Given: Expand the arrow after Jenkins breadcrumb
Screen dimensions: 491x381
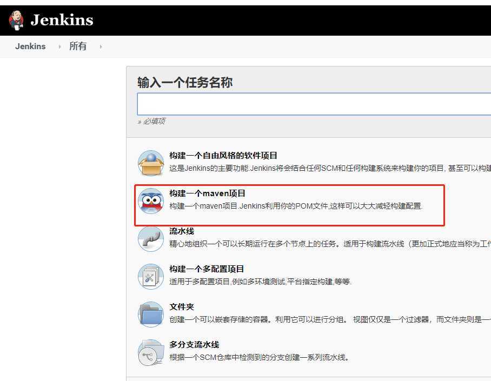Looking at the screenshot, I should point(59,46).
